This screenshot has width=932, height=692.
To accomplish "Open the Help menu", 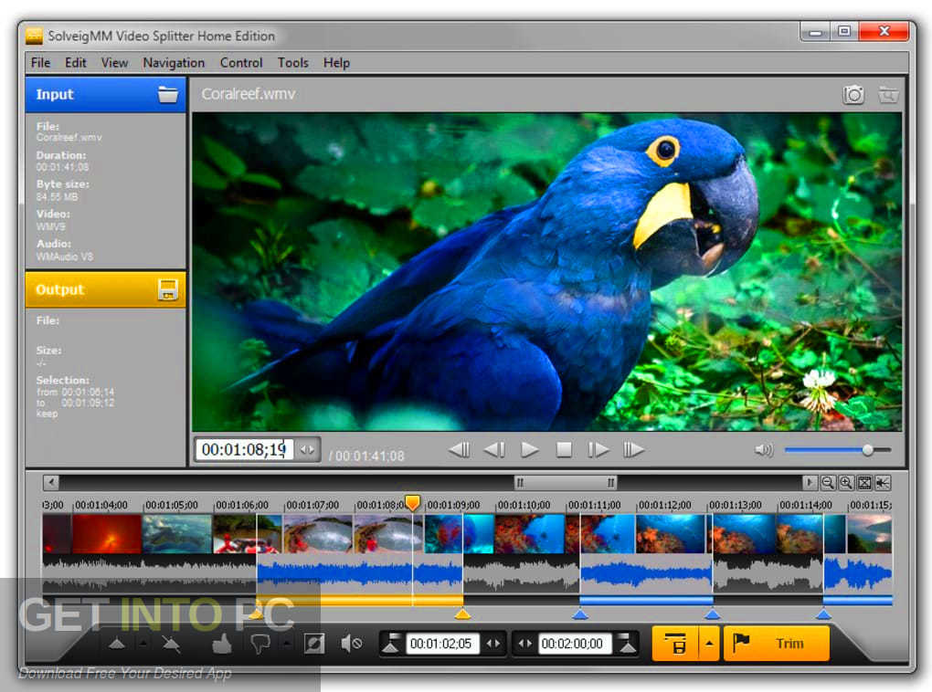I will (336, 63).
